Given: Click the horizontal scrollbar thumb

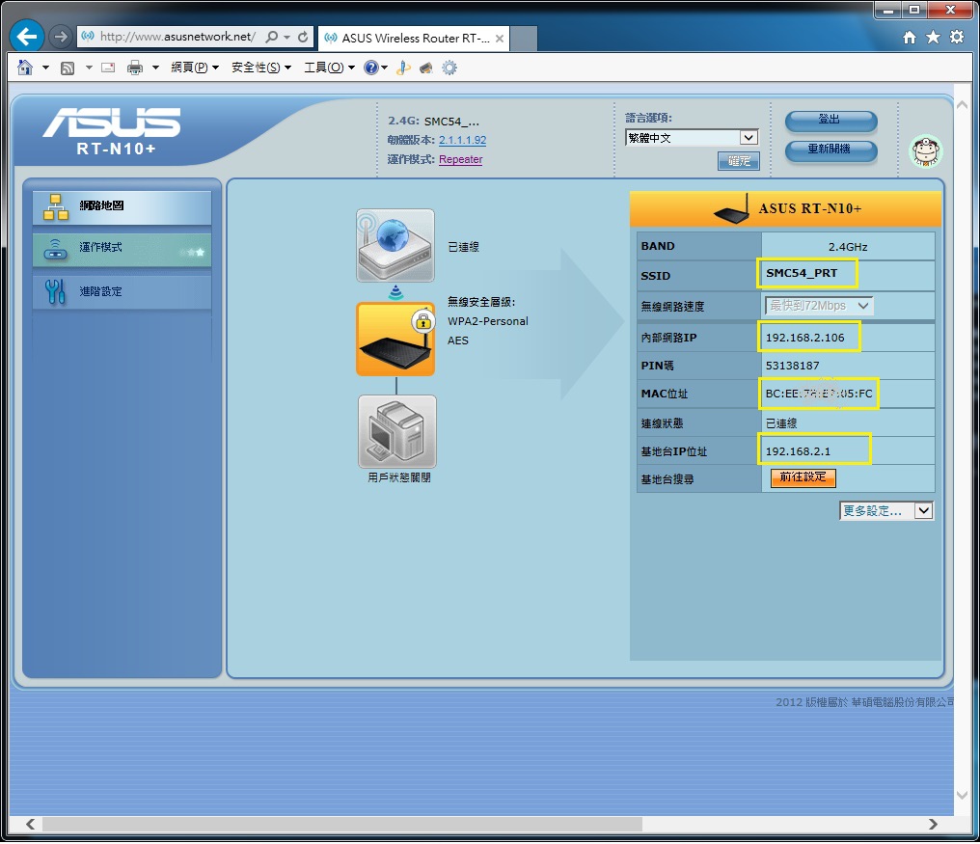Looking at the screenshot, I should [341, 824].
